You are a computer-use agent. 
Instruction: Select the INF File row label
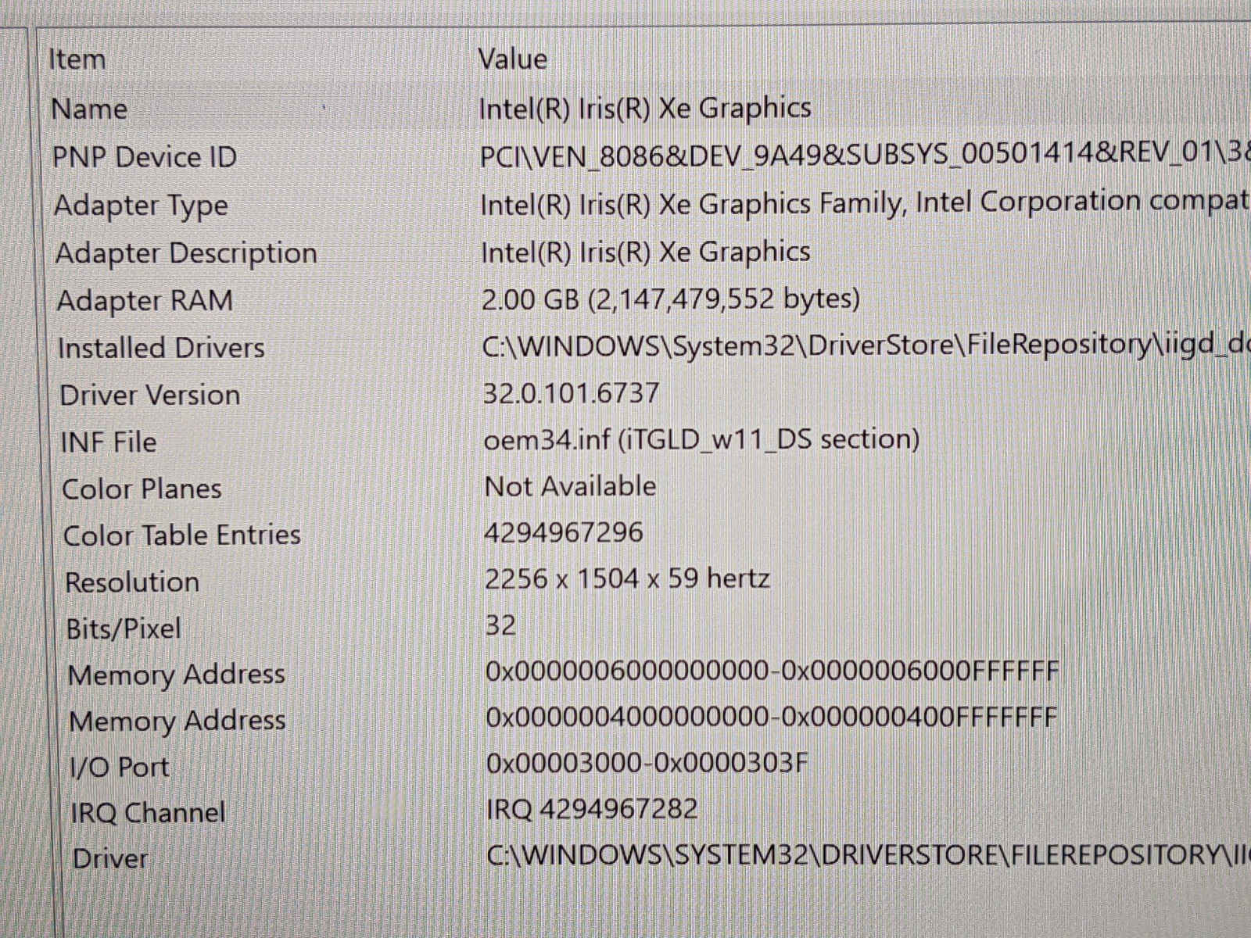109,442
